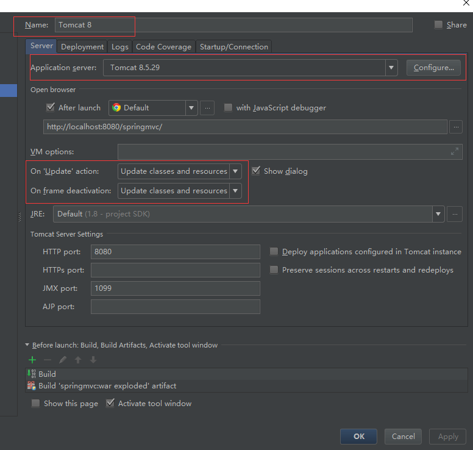Enable Preserve sessions across restarts and redeploys
The height and width of the screenshot is (450, 473).
[x=274, y=270]
